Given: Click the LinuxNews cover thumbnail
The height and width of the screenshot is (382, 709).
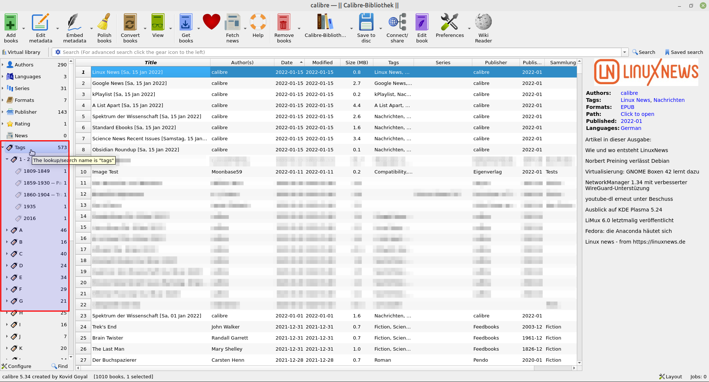Looking at the screenshot, I should pyautogui.click(x=646, y=72).
